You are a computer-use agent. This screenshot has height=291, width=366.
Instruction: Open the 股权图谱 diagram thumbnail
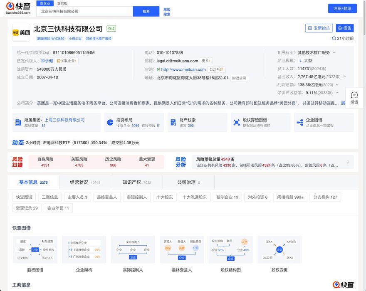35,250
